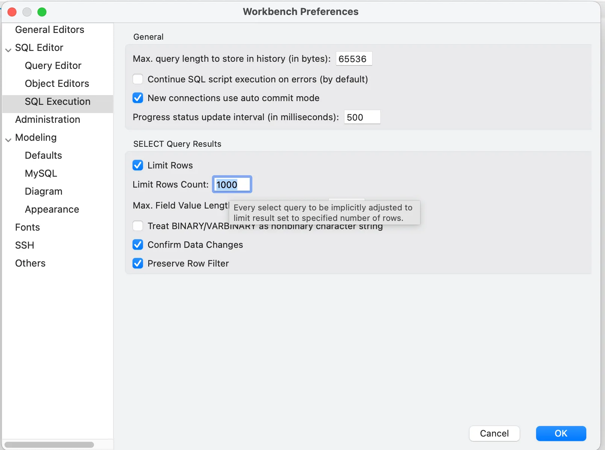Screen dimensions: 605x450
Task: Toggle the Limit Rows checkbox
Action: coord(138,165)
